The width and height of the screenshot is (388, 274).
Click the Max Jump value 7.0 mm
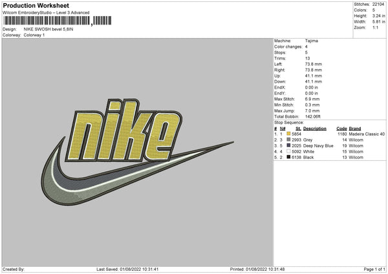(312, 111)
